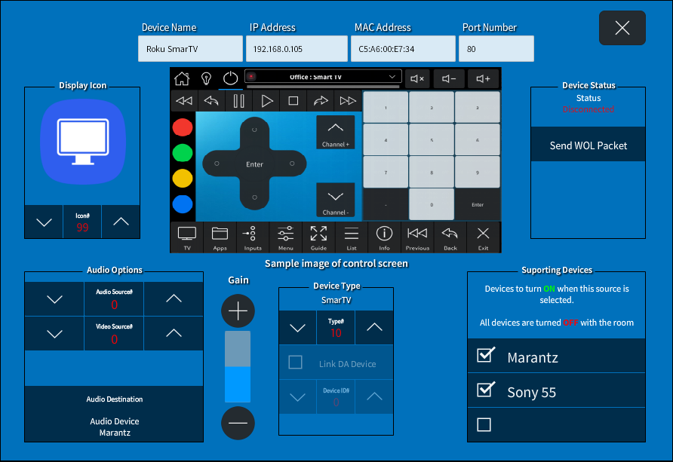Click the Send WOL Packet button
Screen dimensions: 673x462
[x=588, y=145]
